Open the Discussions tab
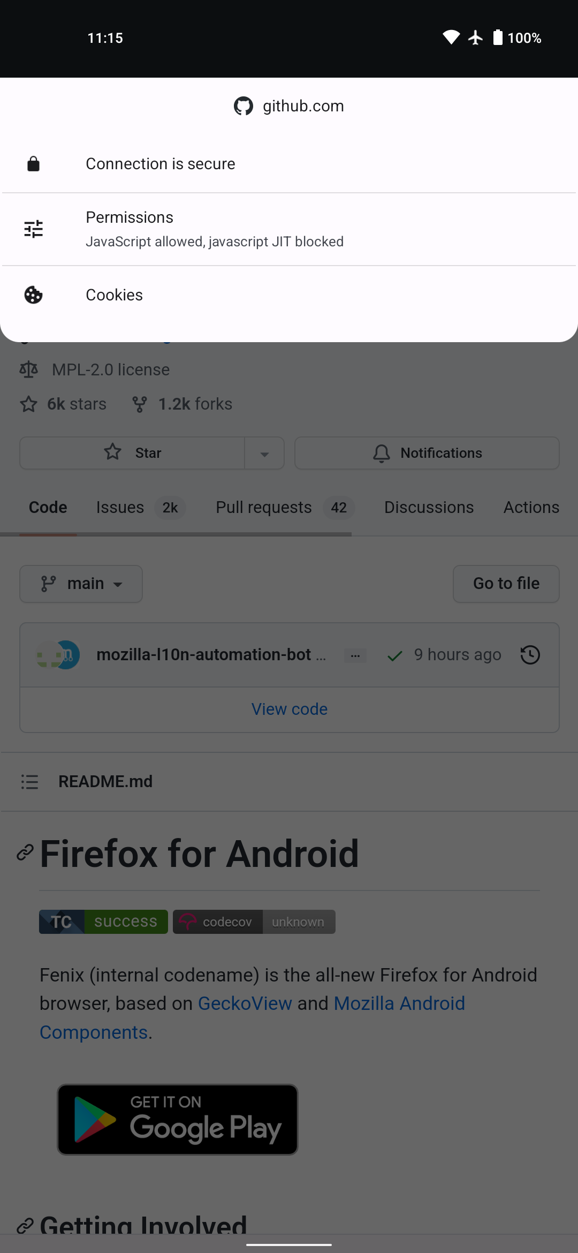 429,507
